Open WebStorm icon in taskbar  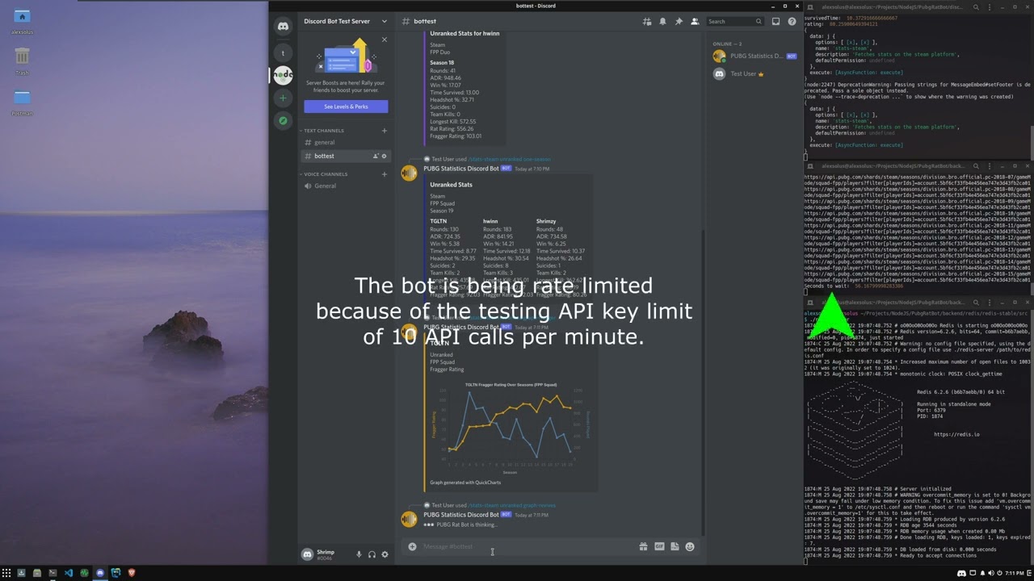[x=116, y=573]
